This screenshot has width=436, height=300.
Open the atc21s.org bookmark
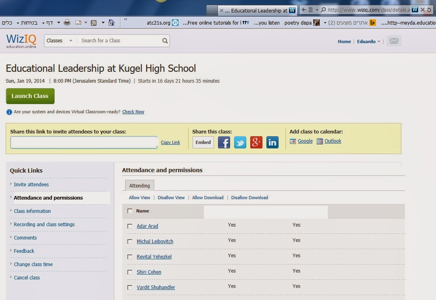(162, 23)
